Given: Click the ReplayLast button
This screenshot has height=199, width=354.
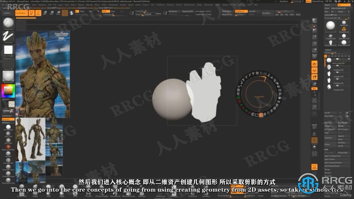Looking at the screenshot, I should (x=175, y=11).
